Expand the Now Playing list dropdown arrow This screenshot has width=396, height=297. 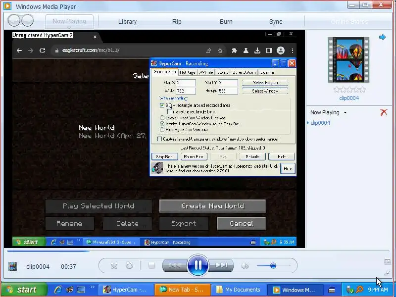345,113
